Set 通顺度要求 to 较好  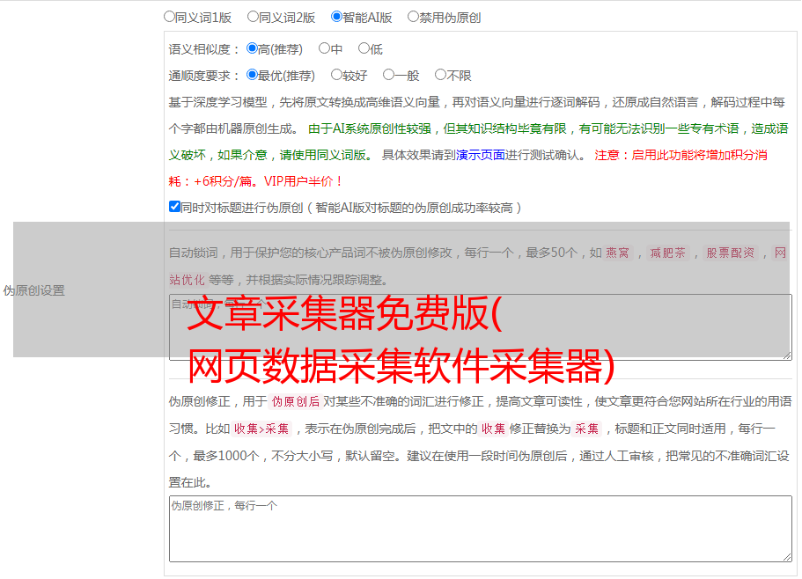[x=336, y=76]
